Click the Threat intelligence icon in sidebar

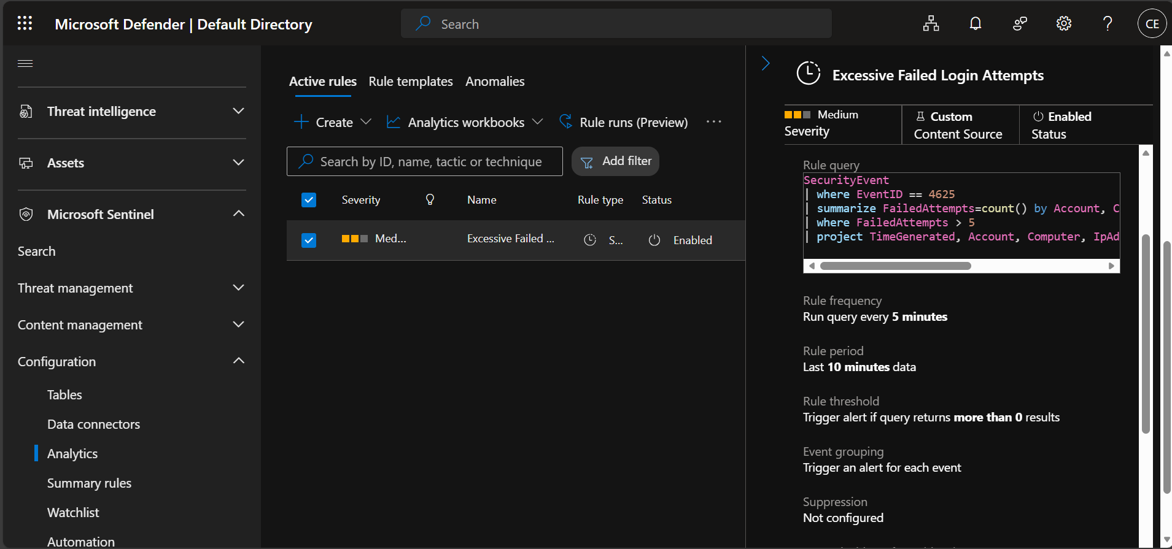(26, 111)
